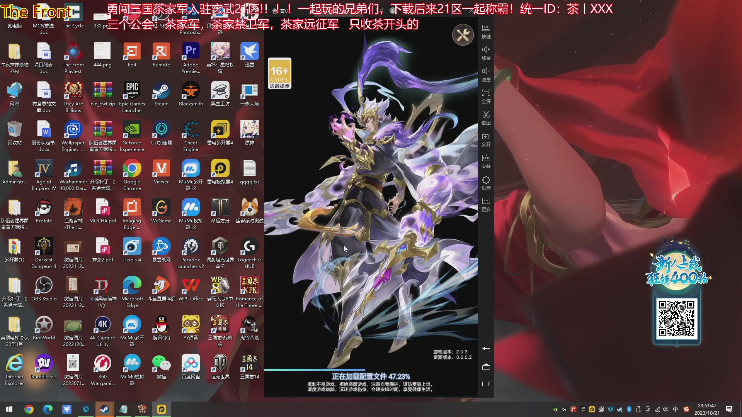Click the Android back arrow in emulator
The image size is (742, 417).
point(486,349)
